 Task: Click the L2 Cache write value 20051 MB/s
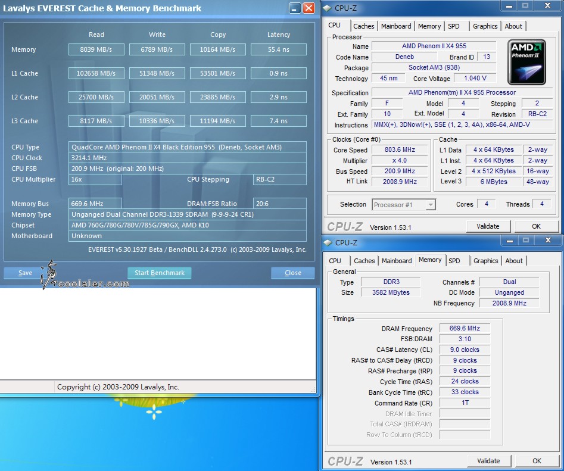157,97
